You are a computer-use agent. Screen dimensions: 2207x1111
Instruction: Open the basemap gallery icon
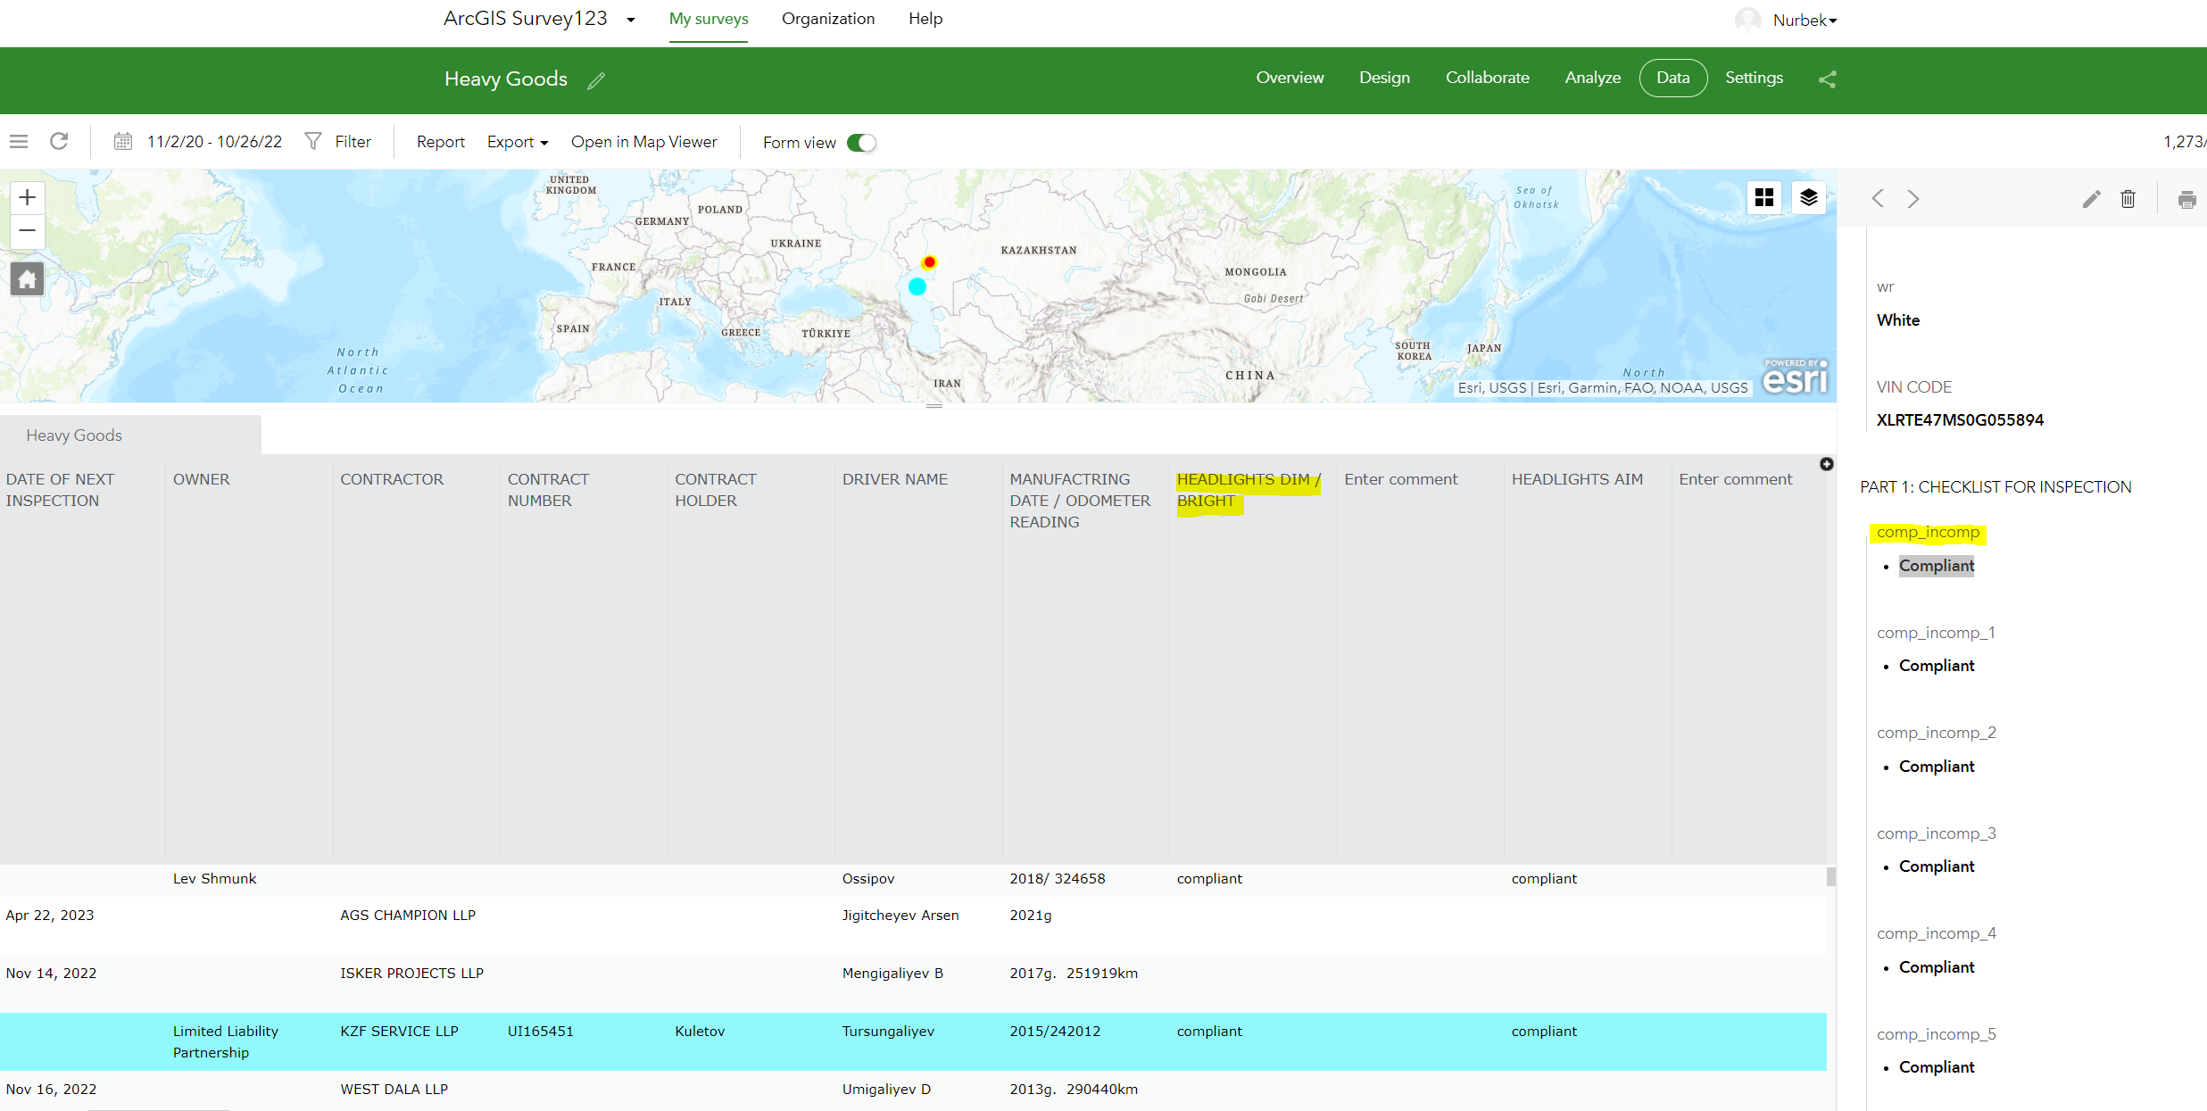pos(1764,197)
